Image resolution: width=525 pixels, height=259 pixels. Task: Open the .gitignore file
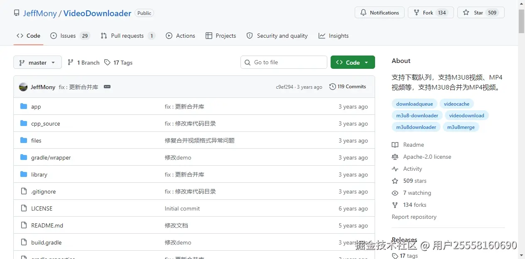[43, 191]
